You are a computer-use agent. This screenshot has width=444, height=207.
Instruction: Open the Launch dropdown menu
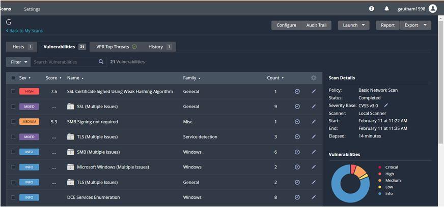[x=354, y=25]
